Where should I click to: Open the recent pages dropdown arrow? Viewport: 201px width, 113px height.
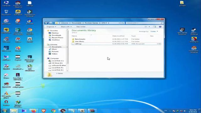click(54, 23)
